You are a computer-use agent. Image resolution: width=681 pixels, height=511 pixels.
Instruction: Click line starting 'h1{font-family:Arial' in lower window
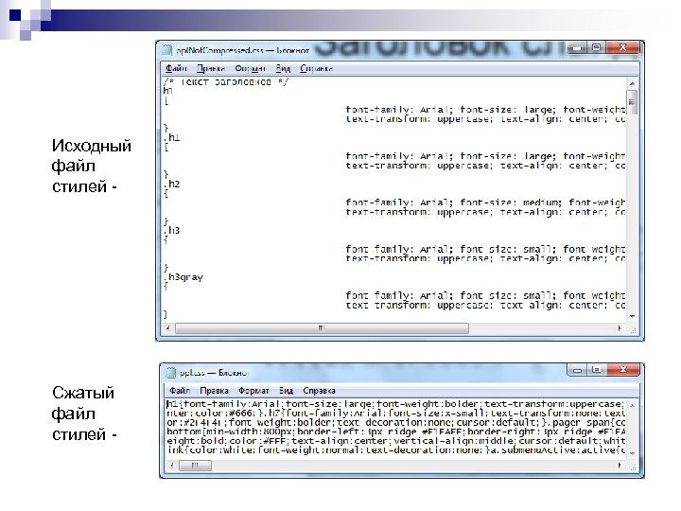click(x=395, y=404)
